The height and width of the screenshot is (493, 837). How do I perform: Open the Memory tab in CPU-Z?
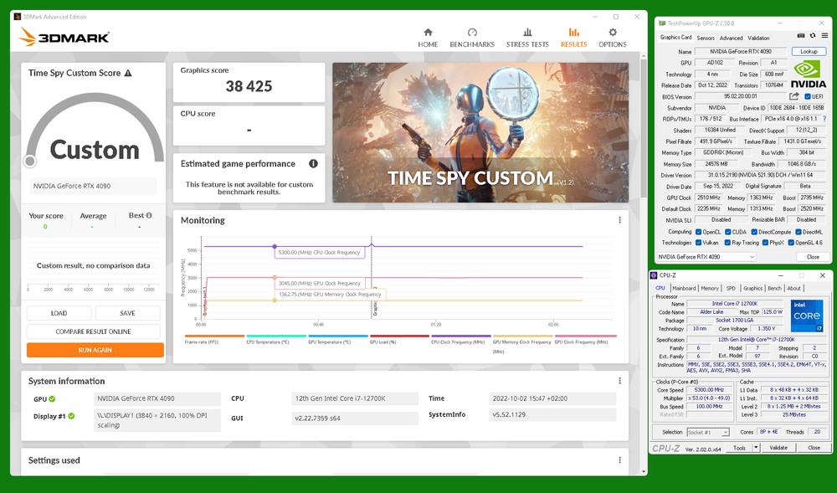[x=710, y=288]
